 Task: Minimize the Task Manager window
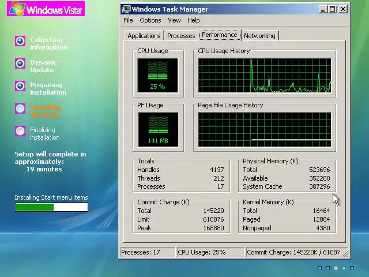323,9
